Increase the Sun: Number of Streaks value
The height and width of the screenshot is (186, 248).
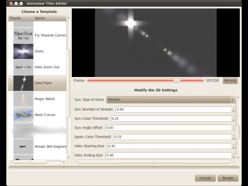point(234,108)
